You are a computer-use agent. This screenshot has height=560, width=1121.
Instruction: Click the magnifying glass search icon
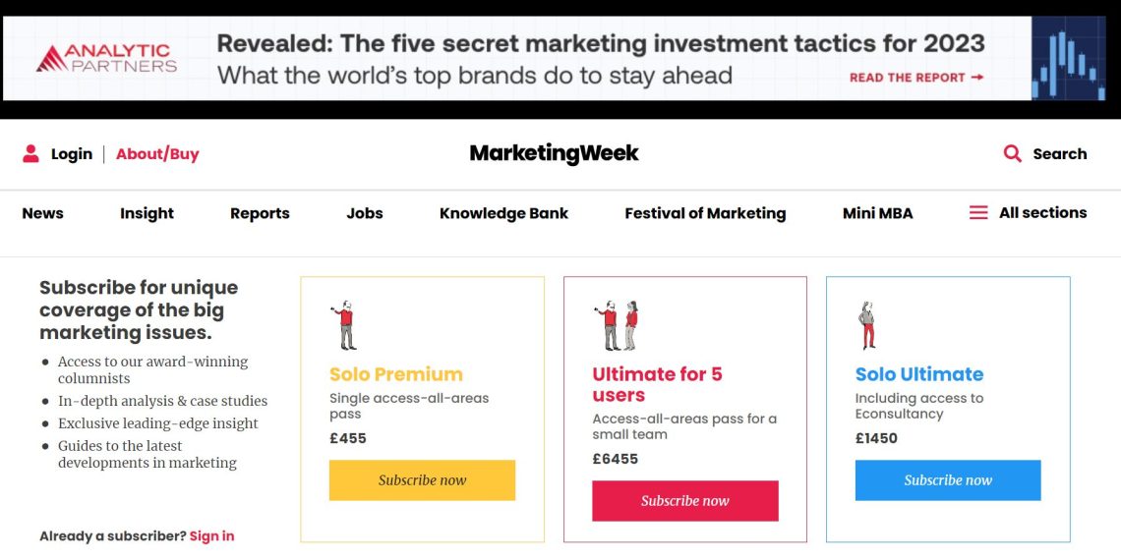point(1012,153)
